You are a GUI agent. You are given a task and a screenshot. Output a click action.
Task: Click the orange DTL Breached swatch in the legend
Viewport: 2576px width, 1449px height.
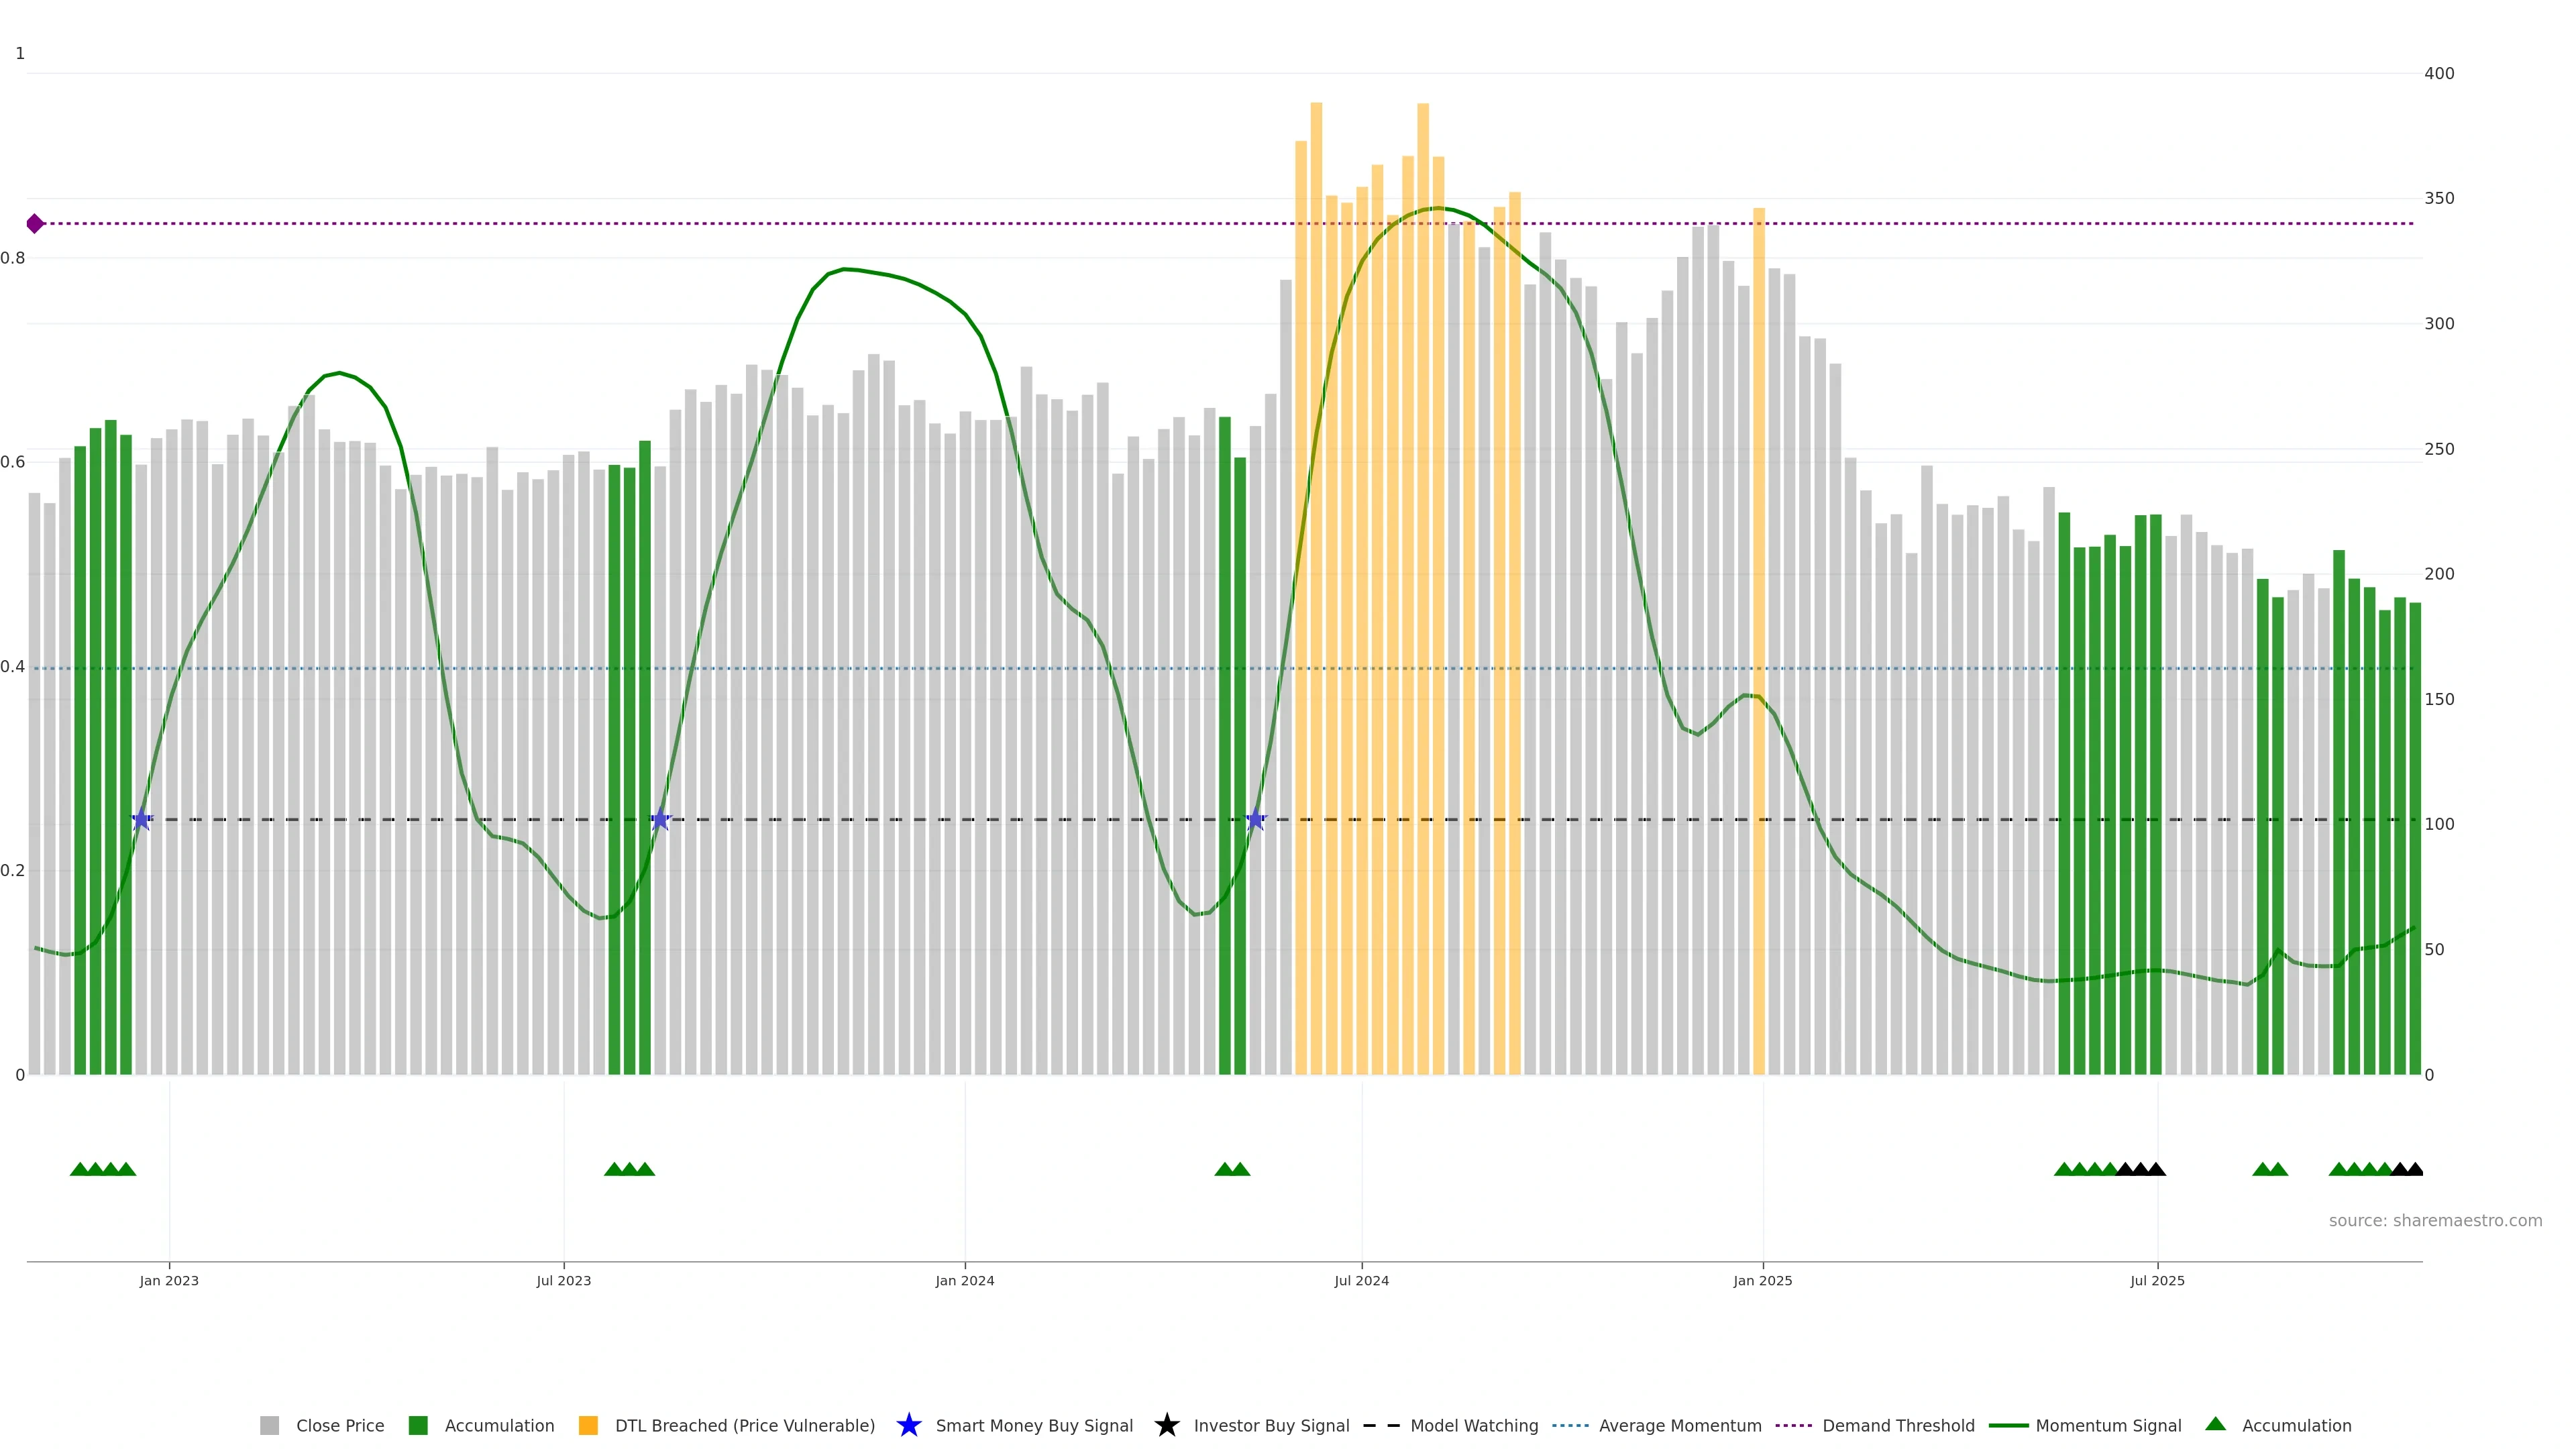pos(588,1426)
